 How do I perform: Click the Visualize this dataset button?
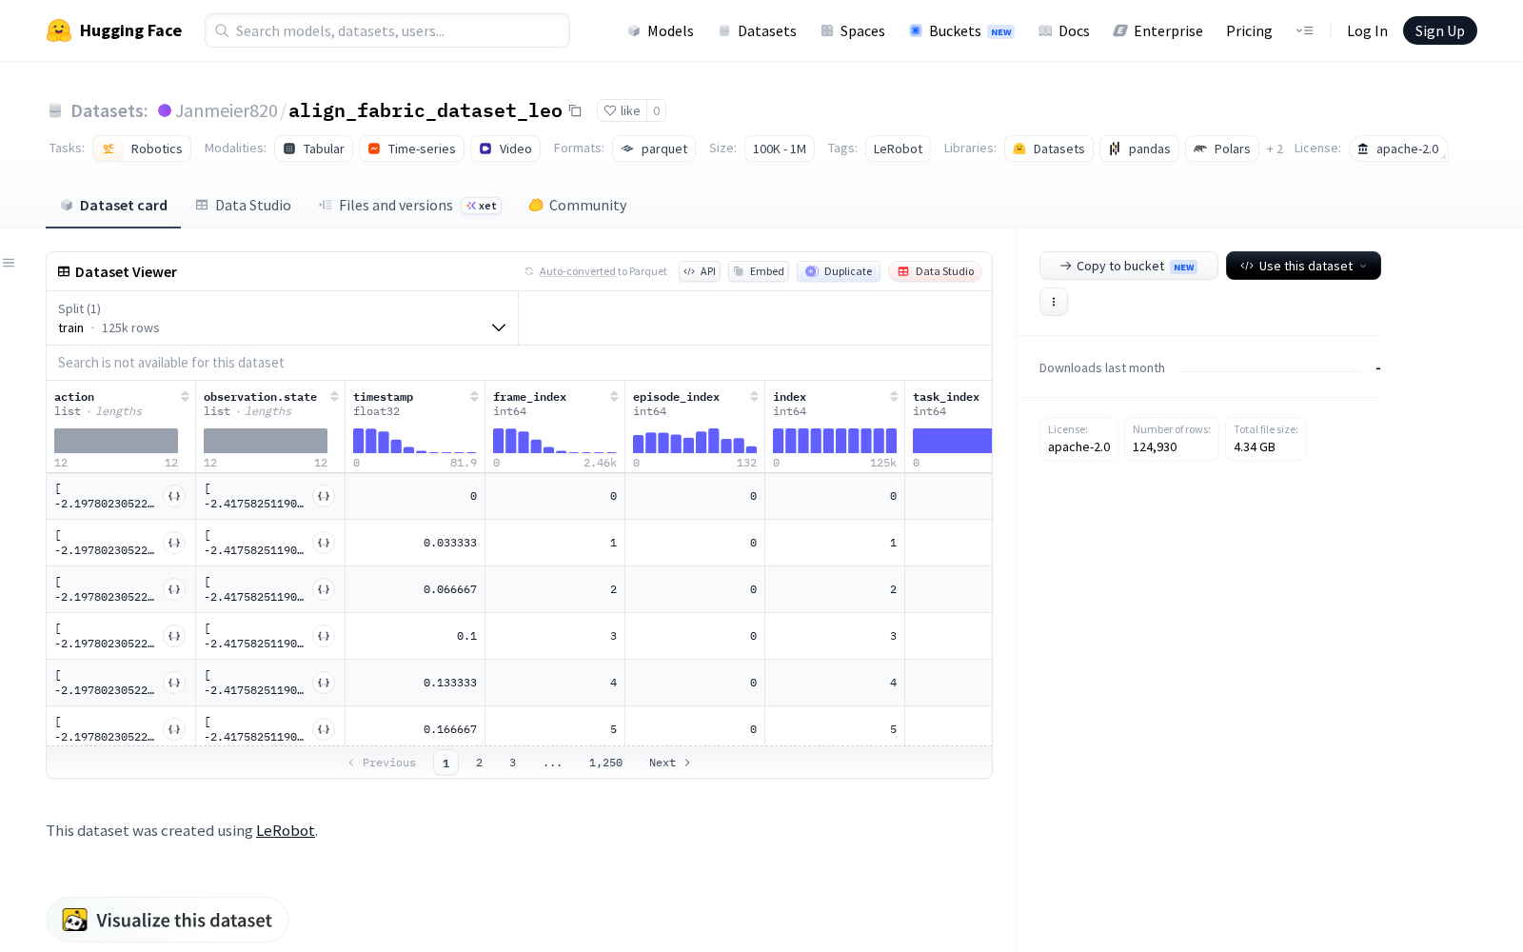[168, 920]
